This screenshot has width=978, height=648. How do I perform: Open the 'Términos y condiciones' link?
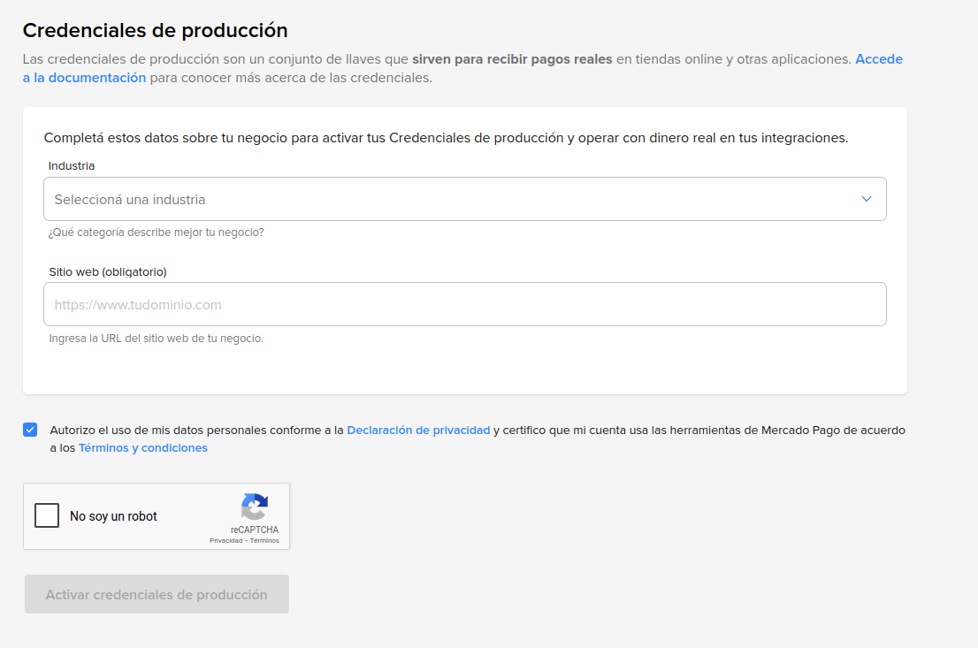coord(143,448)
